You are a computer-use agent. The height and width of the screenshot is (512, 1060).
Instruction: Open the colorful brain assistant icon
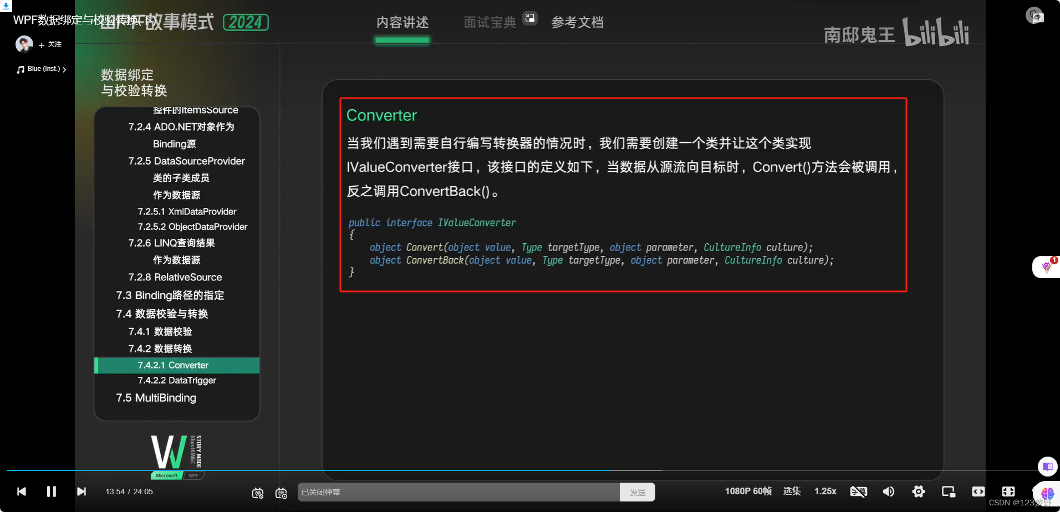tap(1047, 493)
